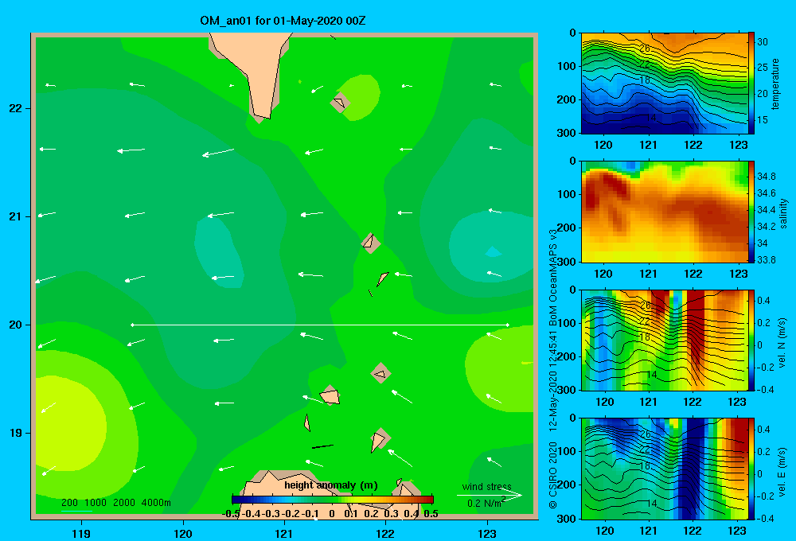Click latitude label 20 on main map
Viewport: 796px width, 541px height.
click(x=16, y=325)
